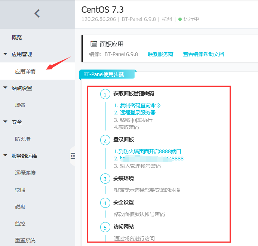Screen dimensions: 258x246
Task: Collapse the 应用管理 section arrow
Action: coord(5,54)
